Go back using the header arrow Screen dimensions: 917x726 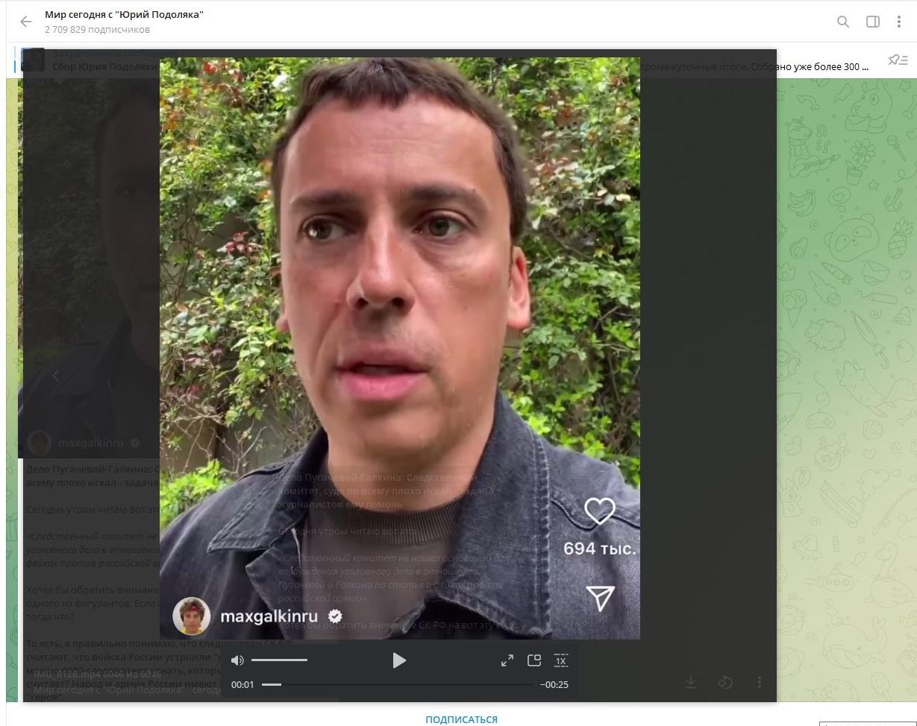(x=26, y=22)
